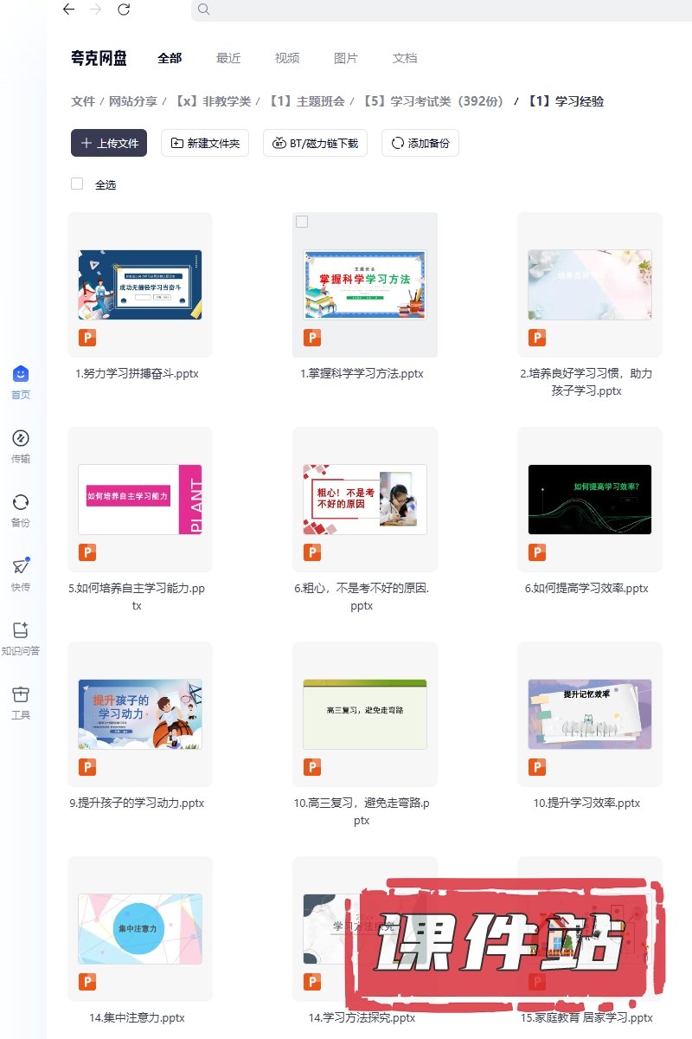Click the browser refresh icon
Image resolution: width=692 pixels, height=1039 pixels.
[x=124, y=10]
